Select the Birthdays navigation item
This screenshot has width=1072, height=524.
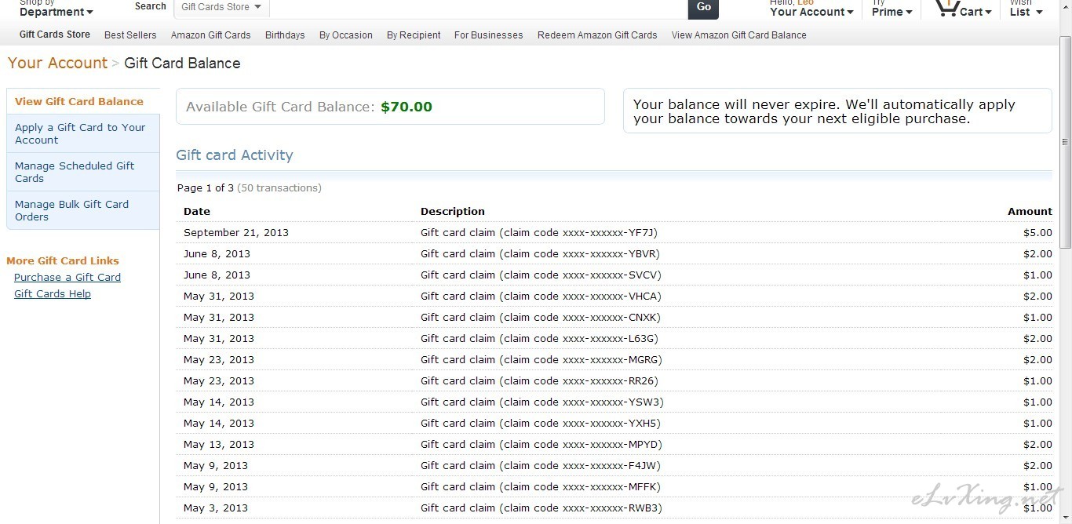(x=285, y=35)
